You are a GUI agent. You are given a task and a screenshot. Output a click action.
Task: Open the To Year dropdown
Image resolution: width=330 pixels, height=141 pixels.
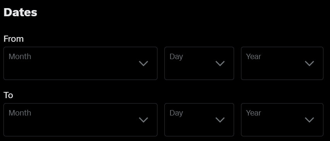(282, 120)
